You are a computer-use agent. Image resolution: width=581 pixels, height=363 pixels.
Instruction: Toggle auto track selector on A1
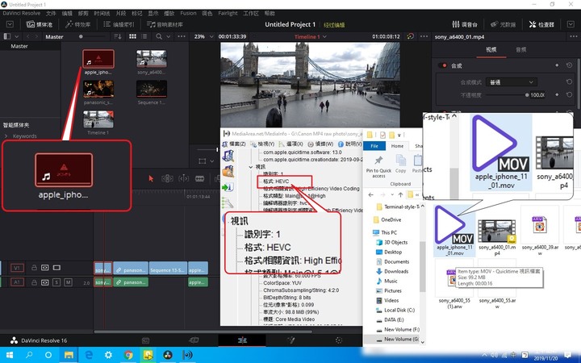click(x=45, y=282)
